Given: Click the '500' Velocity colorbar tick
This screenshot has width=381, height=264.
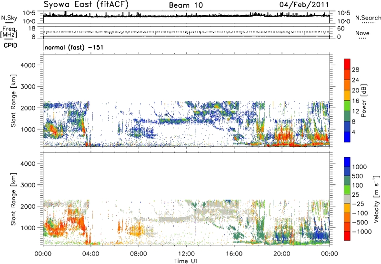Looking at the screenshot, I should point(358,176).
